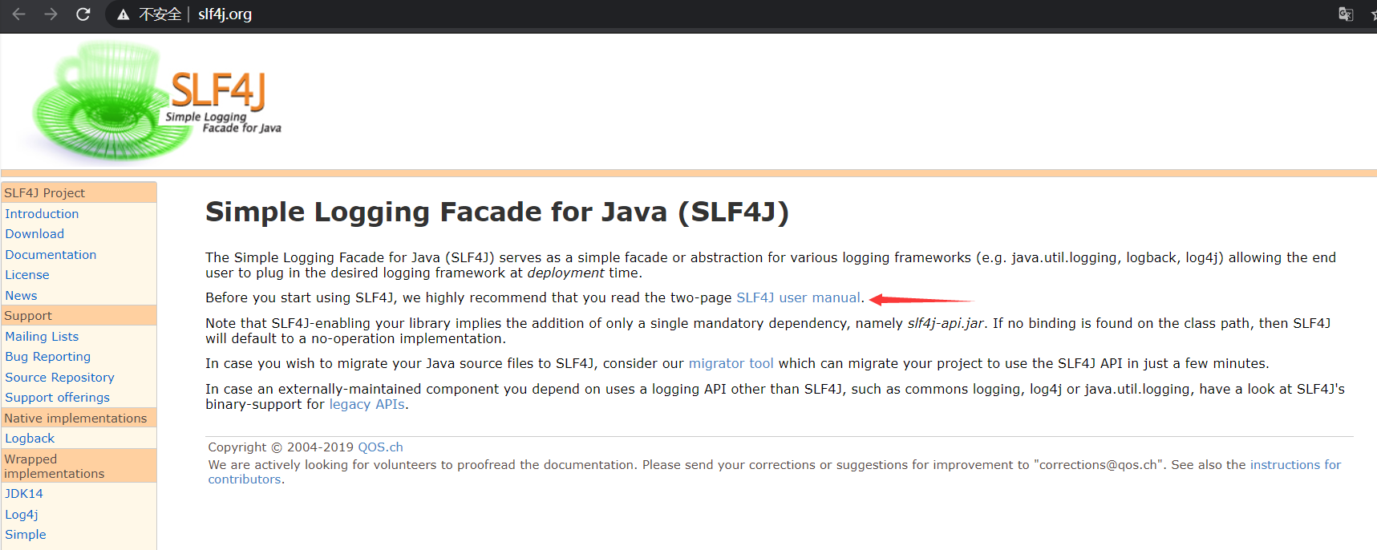Open the Bug Reporting link
The width and height of the screenshot is (1377, 550).
point(47,357)
